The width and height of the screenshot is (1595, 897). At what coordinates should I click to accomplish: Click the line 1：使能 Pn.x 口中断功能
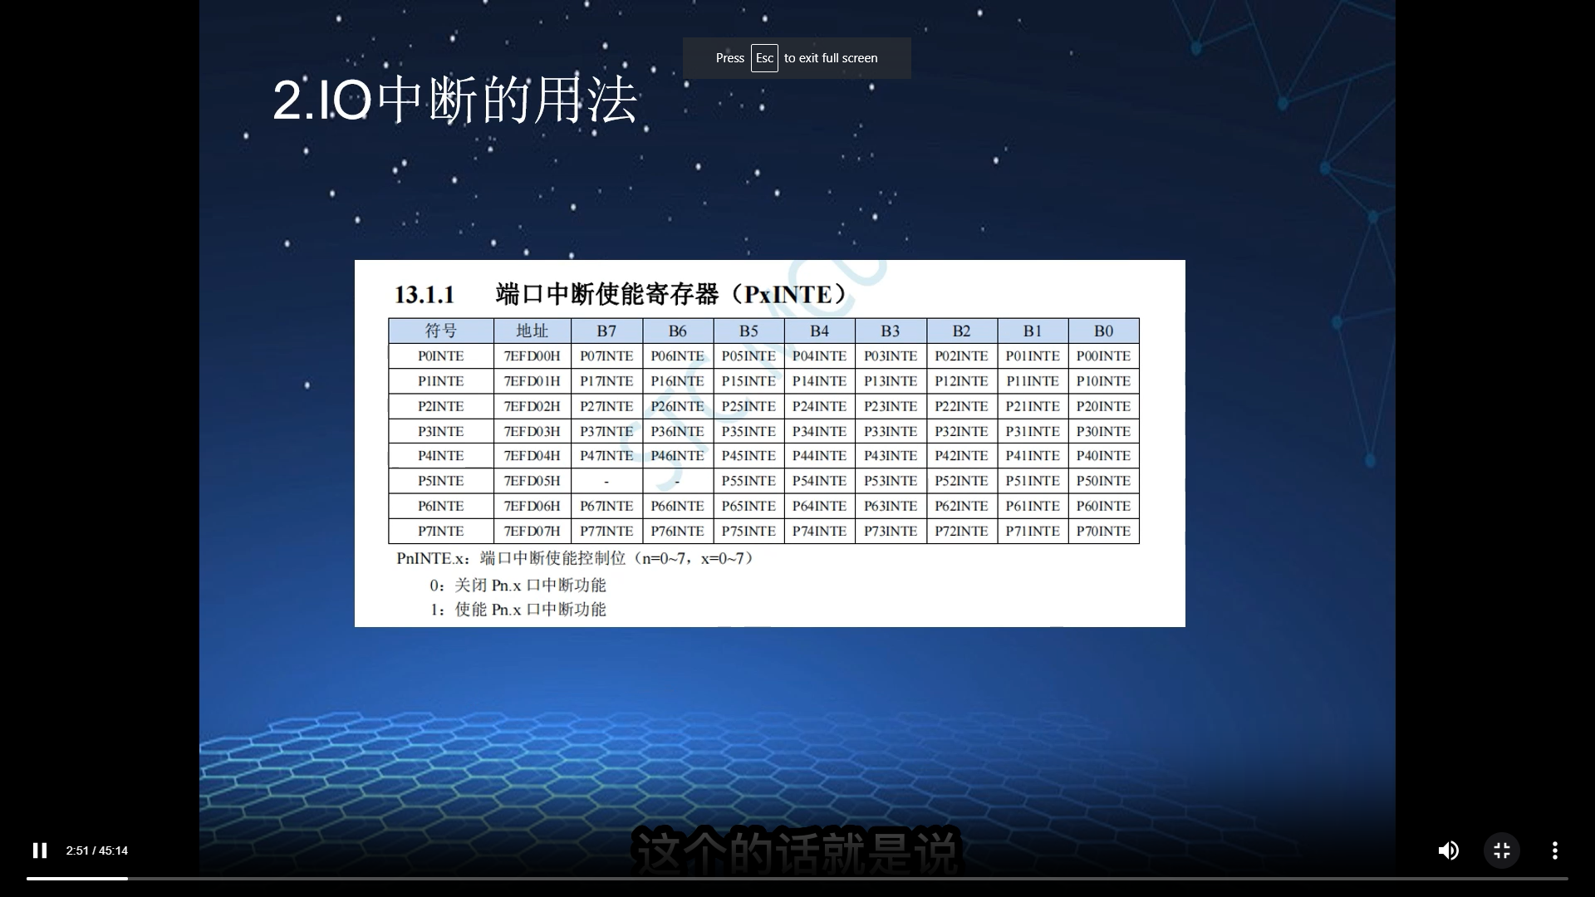pyautogui.click(x=518, y=610)
